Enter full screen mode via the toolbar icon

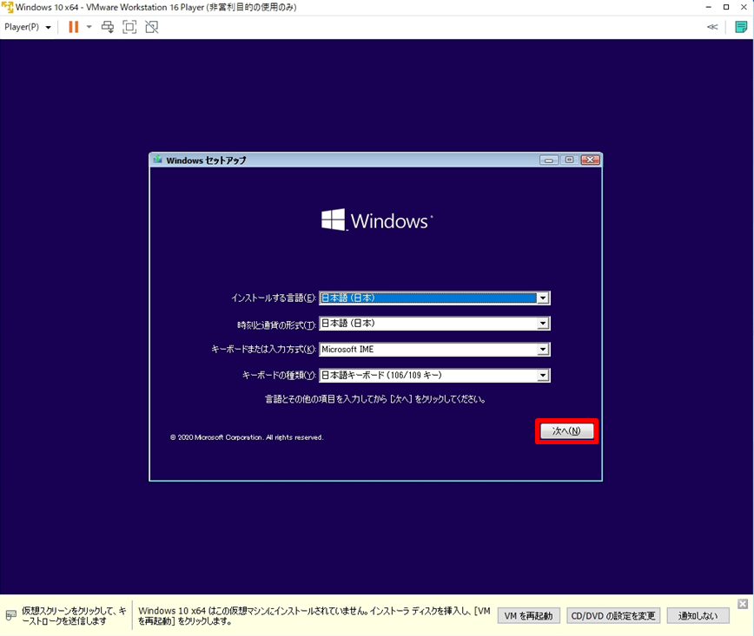point(129,27)
